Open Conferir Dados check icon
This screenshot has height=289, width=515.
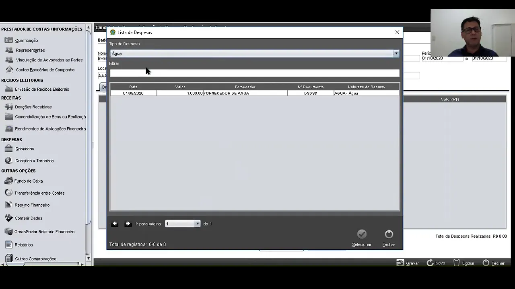[x=9, y=218]
